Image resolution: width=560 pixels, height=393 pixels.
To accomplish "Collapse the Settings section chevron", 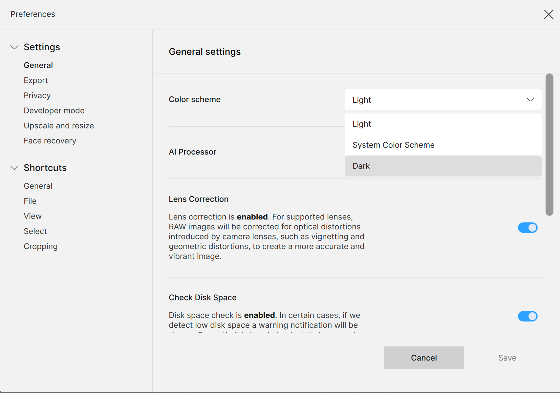I will pyautogui.click(x=14, y=47).
